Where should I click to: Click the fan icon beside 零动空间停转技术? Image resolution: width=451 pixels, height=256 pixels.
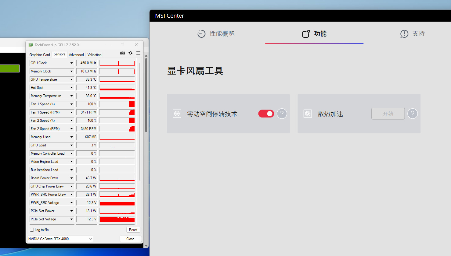pos(177,114)
